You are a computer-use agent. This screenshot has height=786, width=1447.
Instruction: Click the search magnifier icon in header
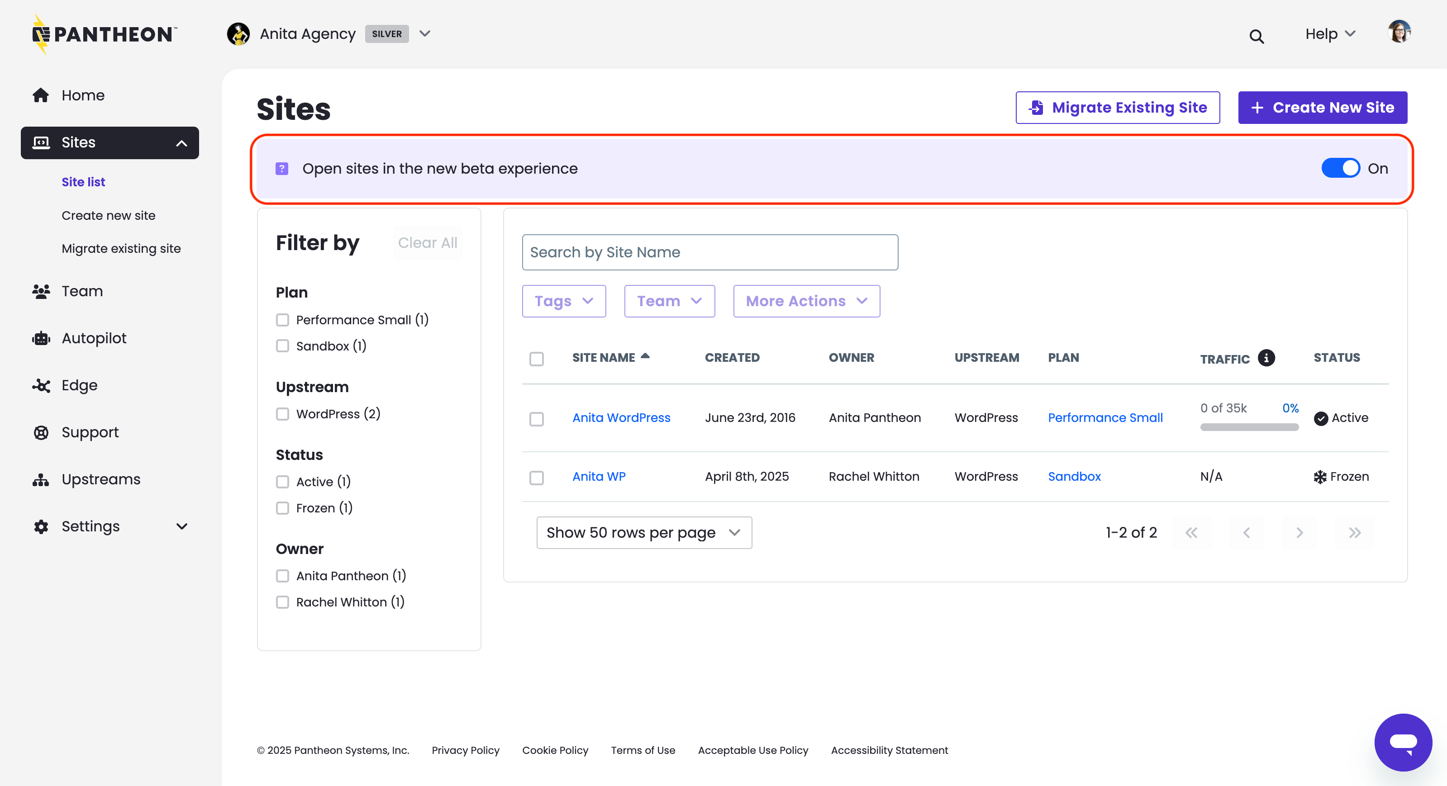click(1256, 37)
